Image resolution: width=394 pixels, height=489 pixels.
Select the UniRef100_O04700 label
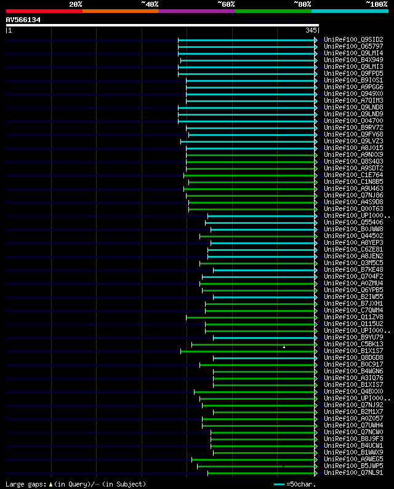coord(353,121)
